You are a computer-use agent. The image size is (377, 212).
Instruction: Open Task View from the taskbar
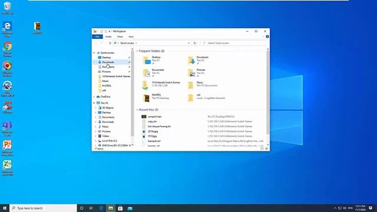pos(91,208)
